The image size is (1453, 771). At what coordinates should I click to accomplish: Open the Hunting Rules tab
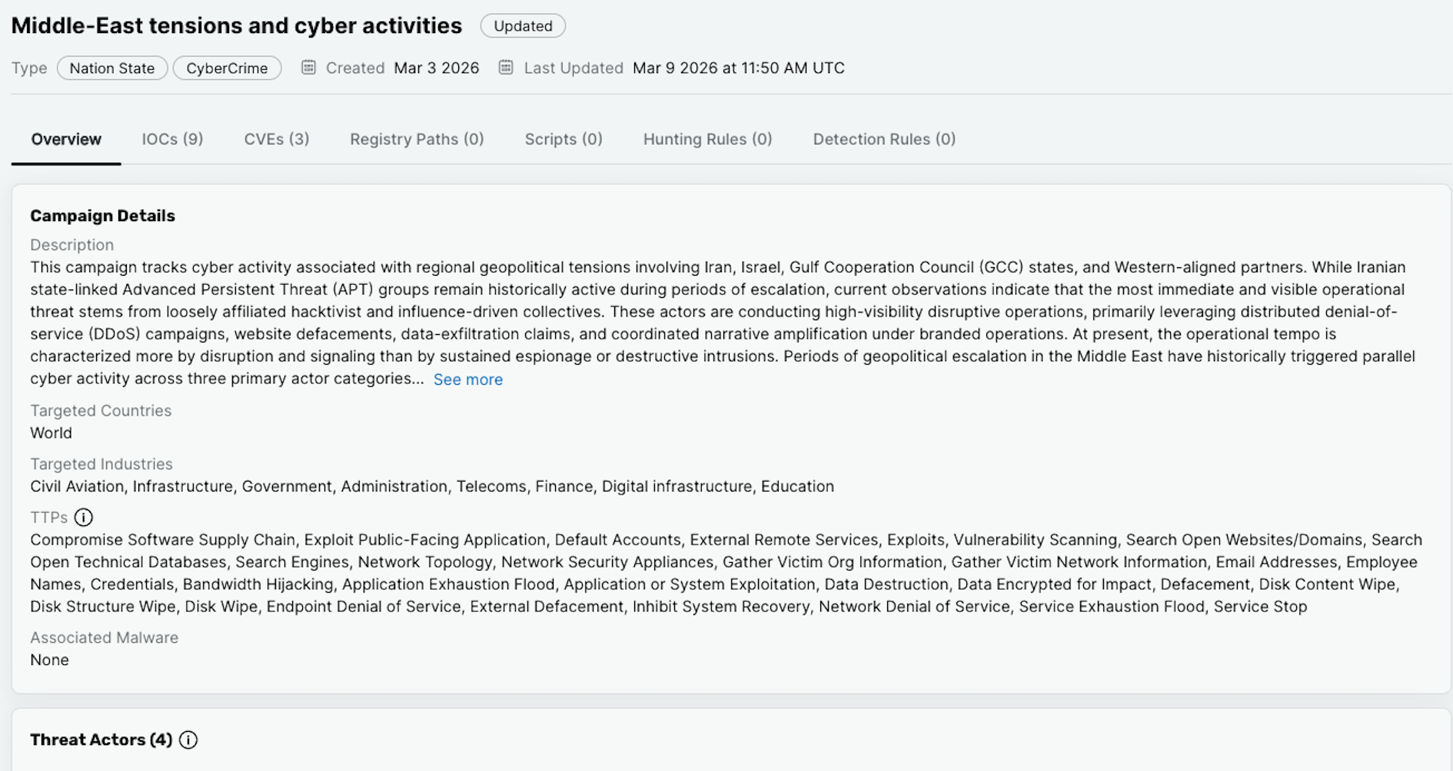[x=707, y=139]
